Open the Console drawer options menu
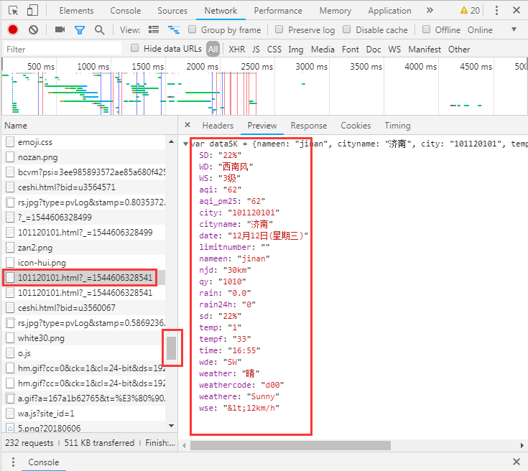This screenshot has height=471, width=528. (x=13, y=462)
